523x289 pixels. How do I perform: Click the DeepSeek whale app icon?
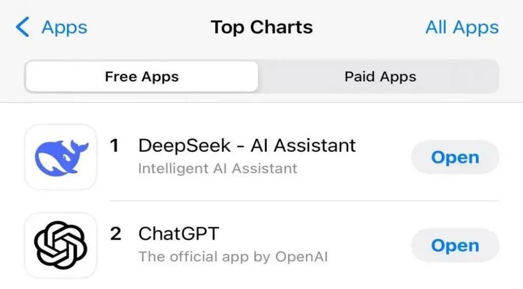click(x=60, y=157)
